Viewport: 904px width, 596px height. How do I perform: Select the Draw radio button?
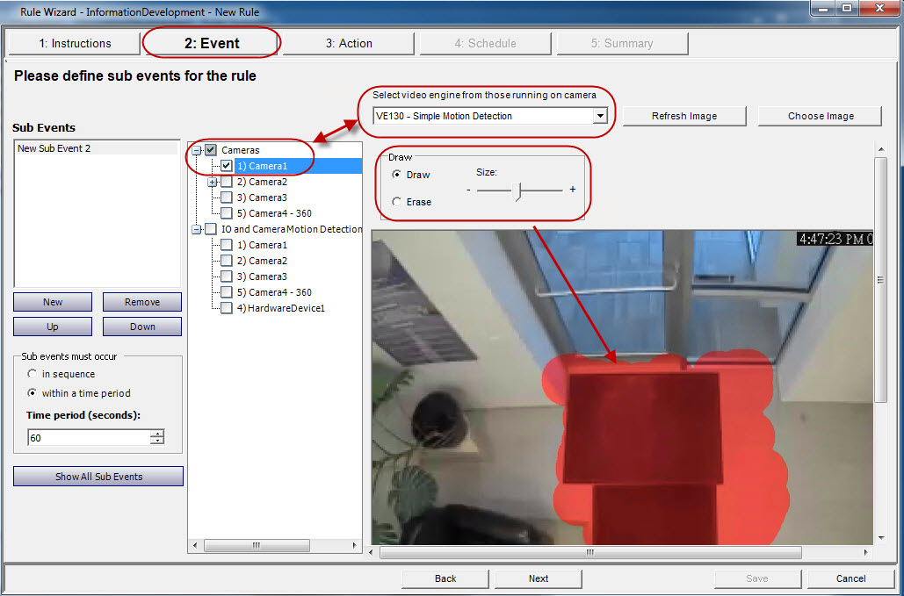click(397, 175)
